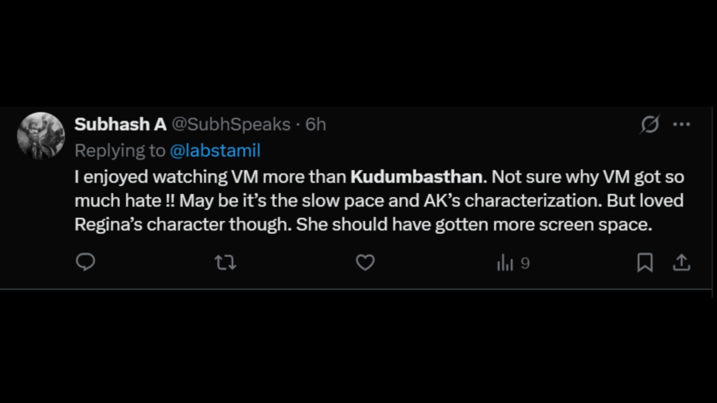Viewport: 717px width, 403px height.
Task: Click 'She should have gotten more screen space'
Action: tap(473, 225)
